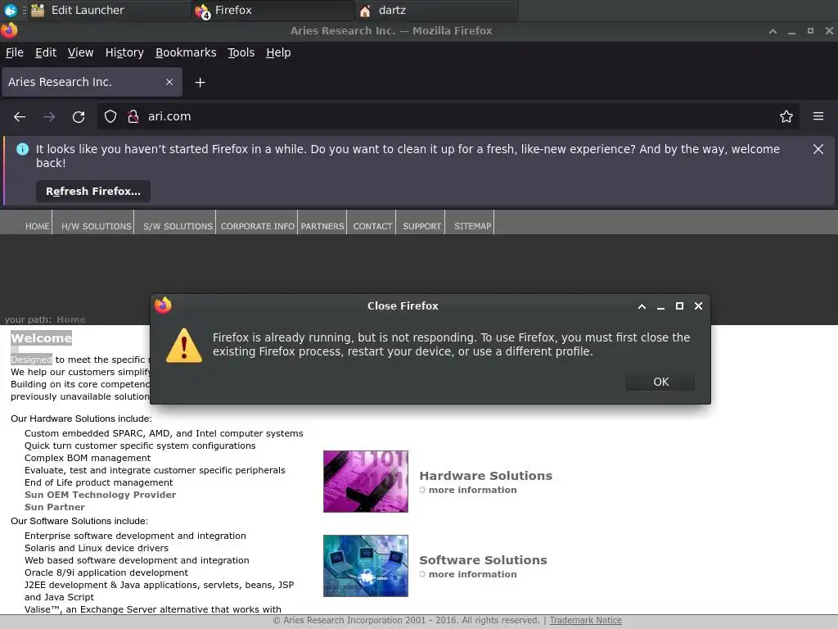Minimize the Close Firefox dialog
Viewport: 838px width, 629px height.
tap(660, 306)
